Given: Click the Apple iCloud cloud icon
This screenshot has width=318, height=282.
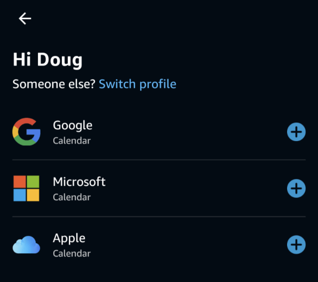Looking at the screenshot, I should pos(26,245).
